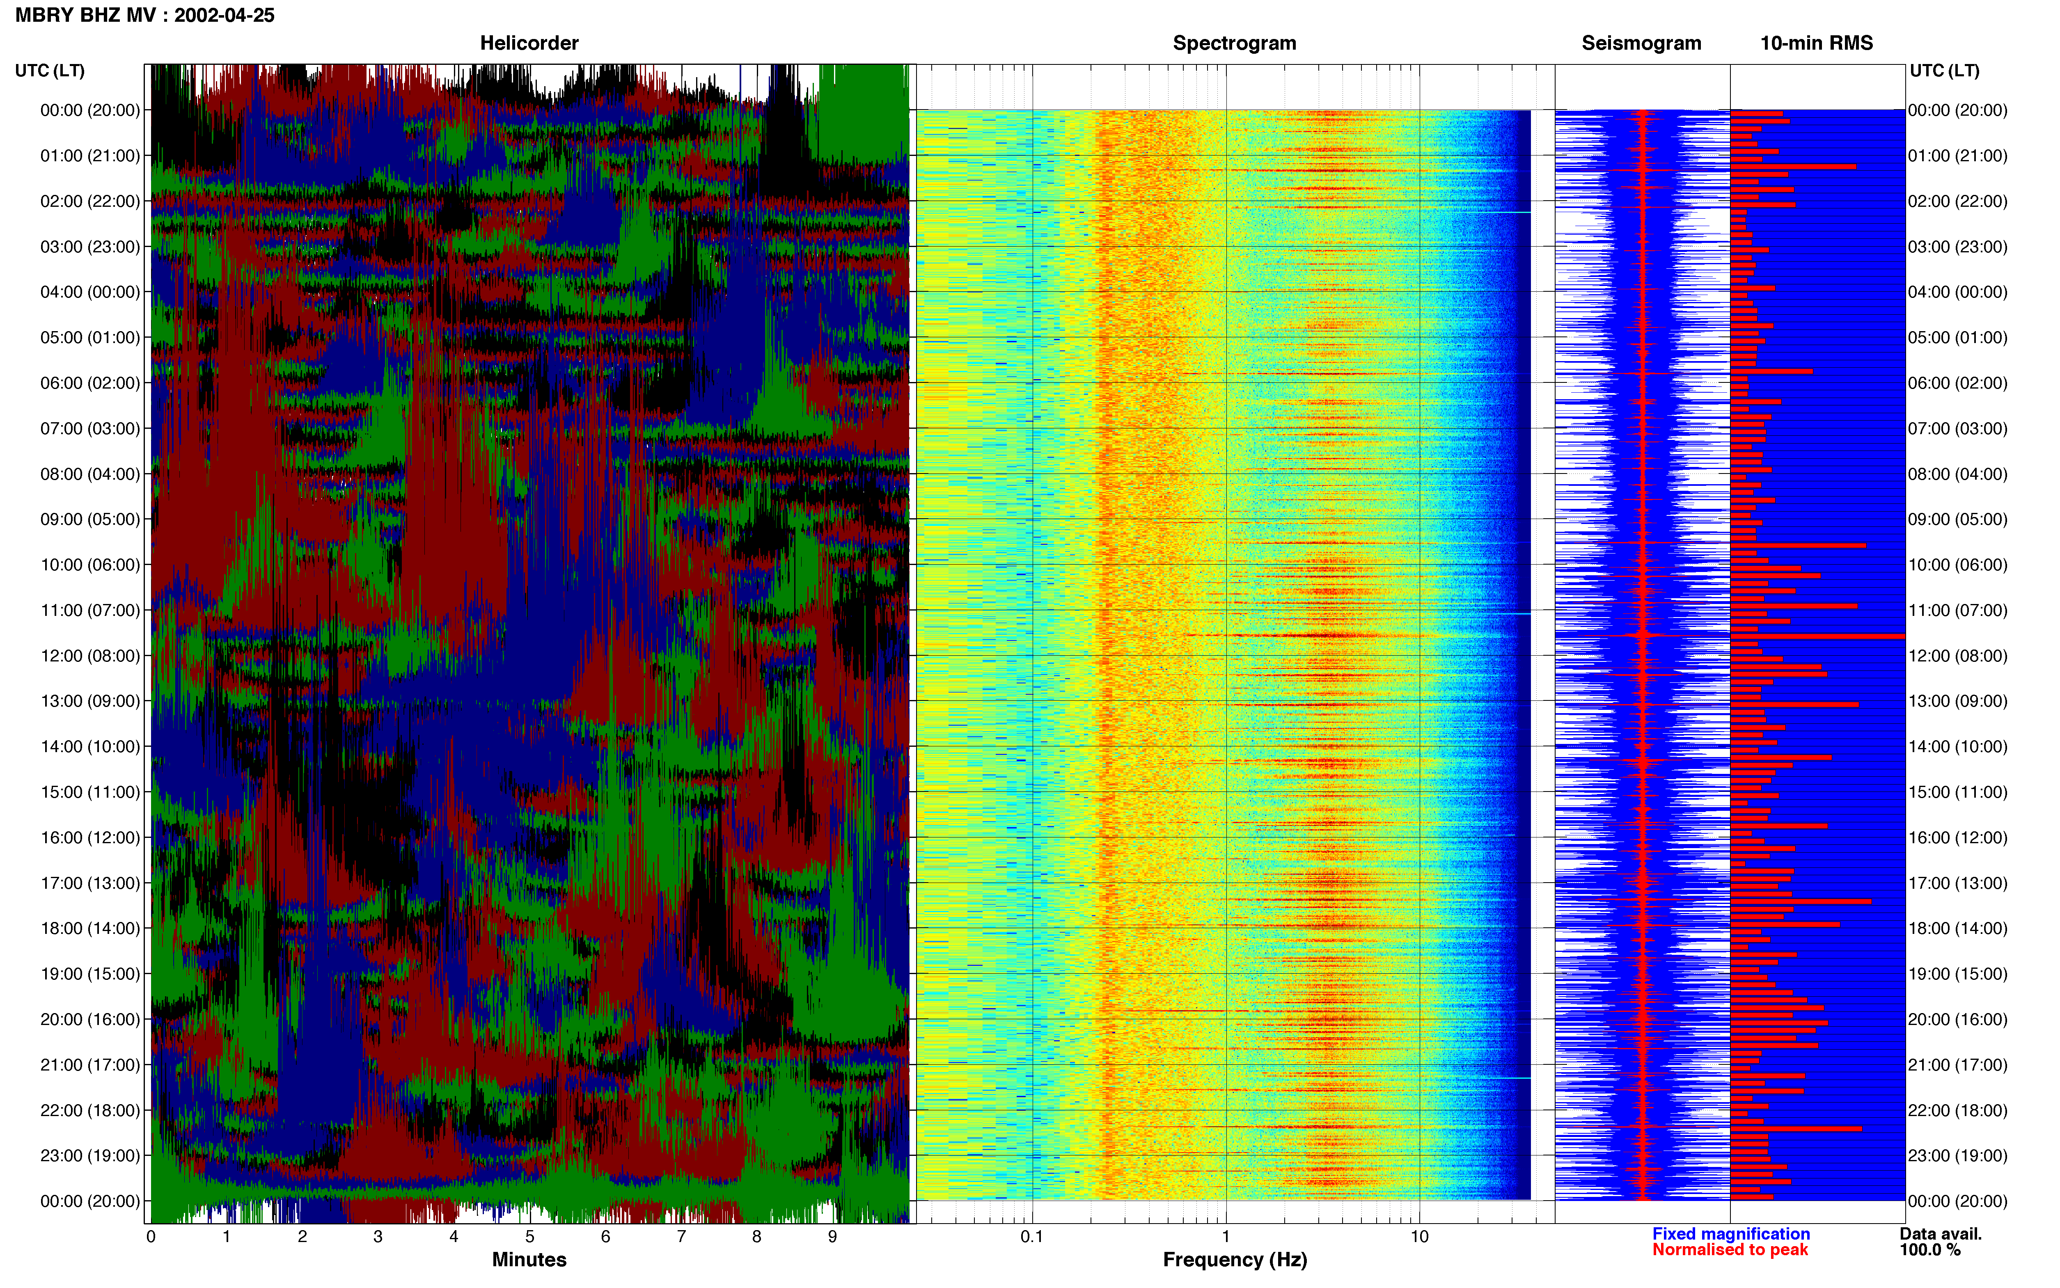
Task: Select the 'Seismogram' panel heading
Action: [1641, 43]
